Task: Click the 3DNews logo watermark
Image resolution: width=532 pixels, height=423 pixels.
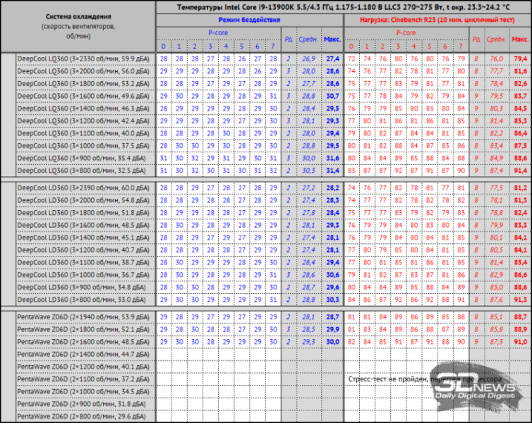Action: [488, 393]
